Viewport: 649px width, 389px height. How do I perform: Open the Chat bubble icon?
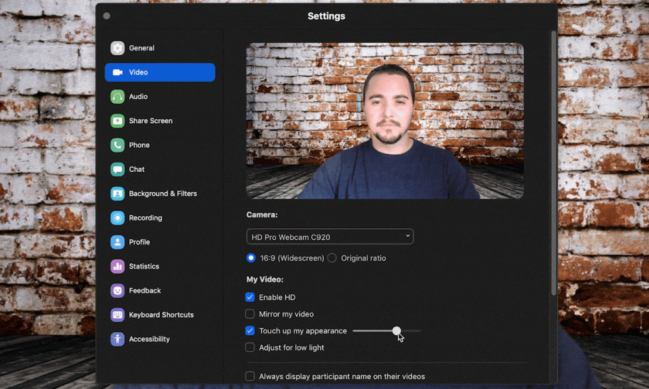[117, 169]
